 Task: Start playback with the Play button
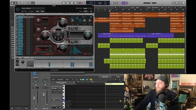pyautogui.click(x=76, y=3)
